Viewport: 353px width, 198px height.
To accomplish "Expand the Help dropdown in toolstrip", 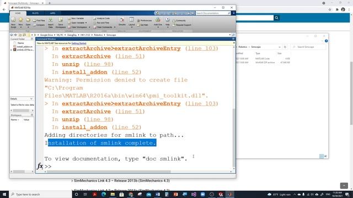I will pos(168,27).
